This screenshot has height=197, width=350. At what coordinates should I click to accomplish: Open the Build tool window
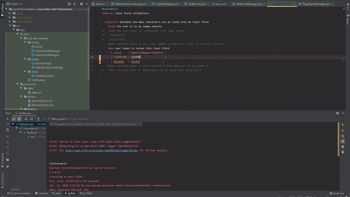[56, 193]
